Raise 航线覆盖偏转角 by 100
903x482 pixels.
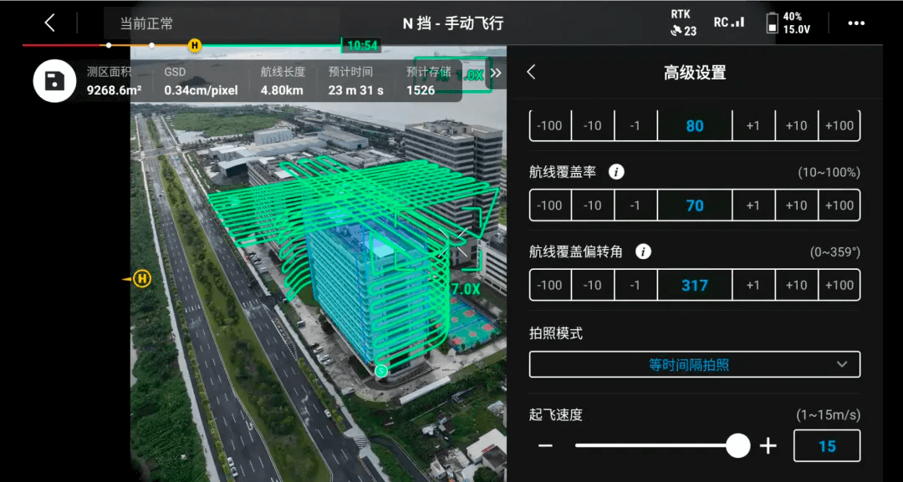(x=839, y=286)
